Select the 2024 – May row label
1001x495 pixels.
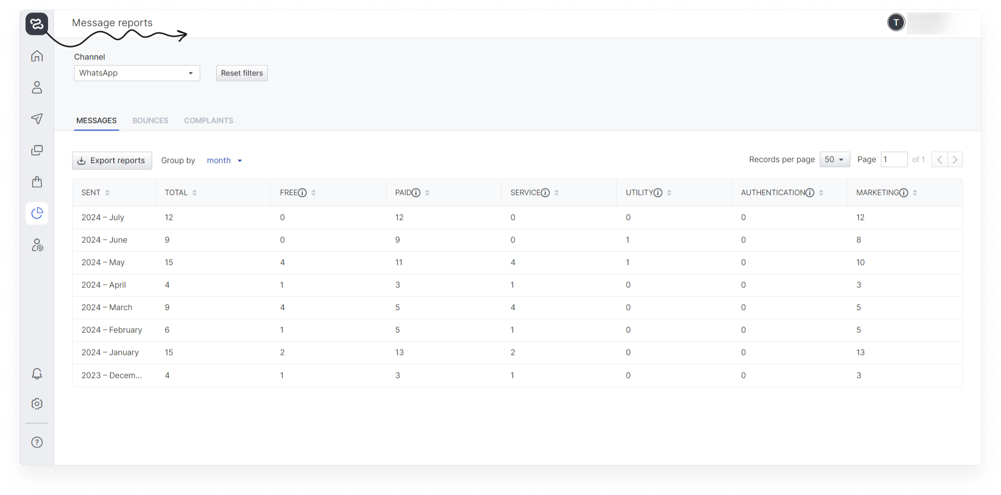[x=103, y=262]
